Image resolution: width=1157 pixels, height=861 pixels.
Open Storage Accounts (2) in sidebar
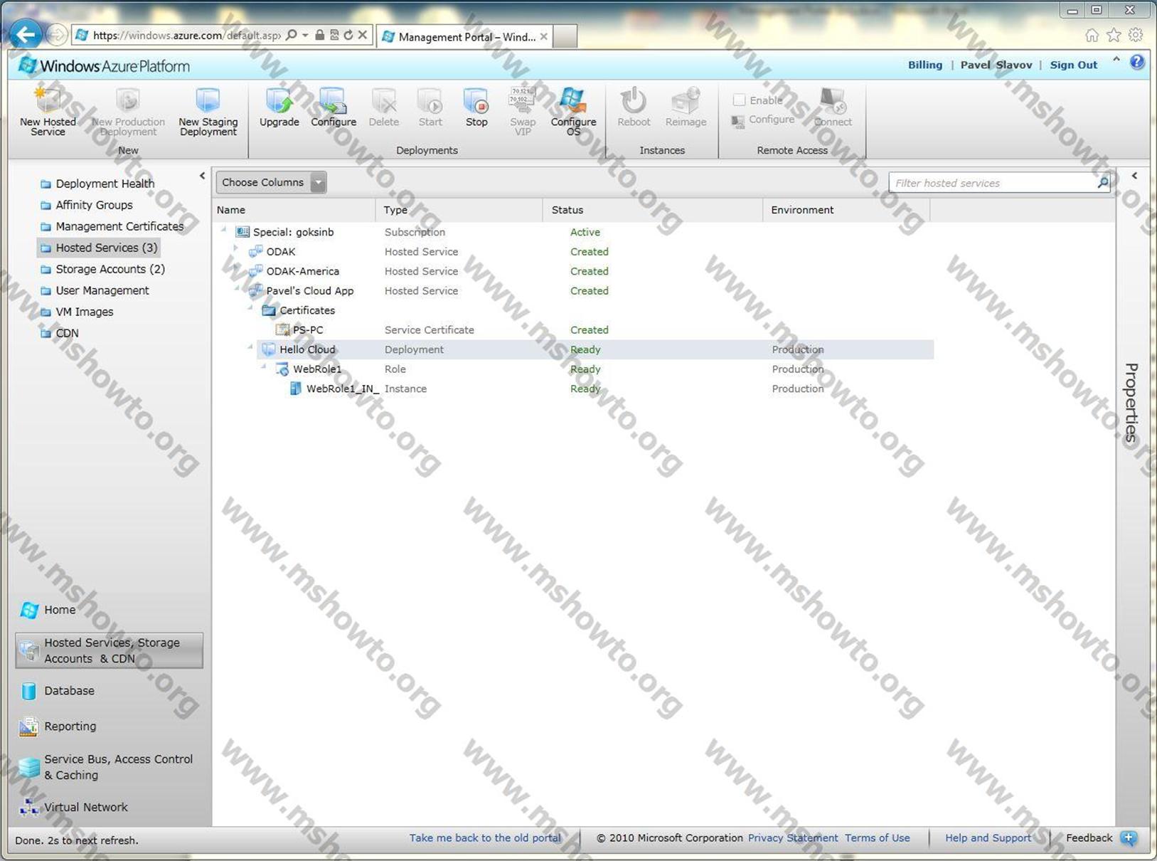[102, 269]
